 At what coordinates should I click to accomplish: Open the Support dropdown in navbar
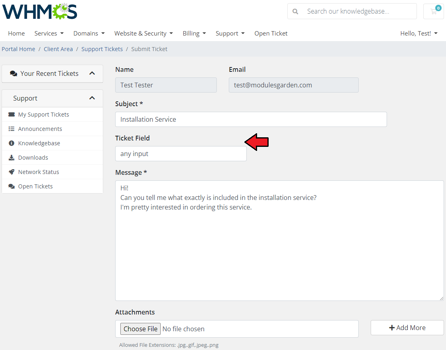coord(230,33)
